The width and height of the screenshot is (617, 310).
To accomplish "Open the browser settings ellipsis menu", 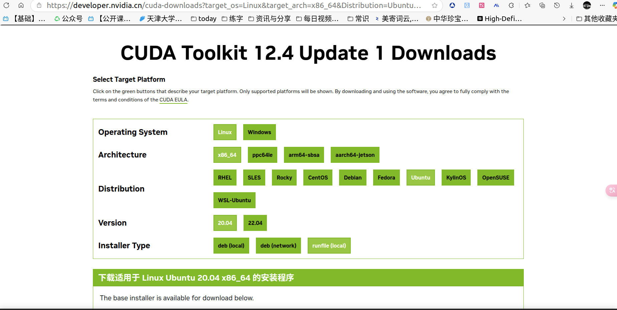I will coord(602,5).
